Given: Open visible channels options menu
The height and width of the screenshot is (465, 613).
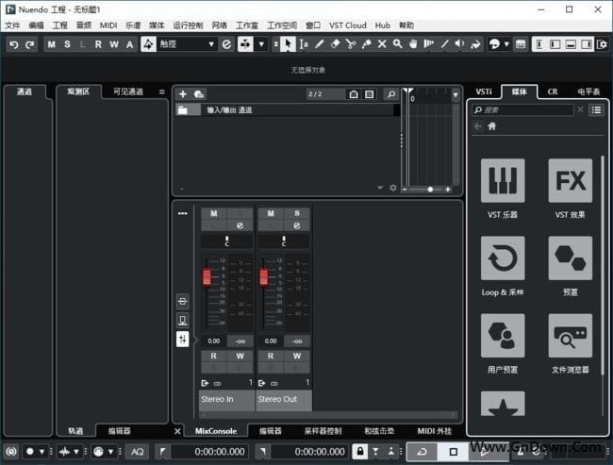Looking at the screenshot, I should (162, 91).
